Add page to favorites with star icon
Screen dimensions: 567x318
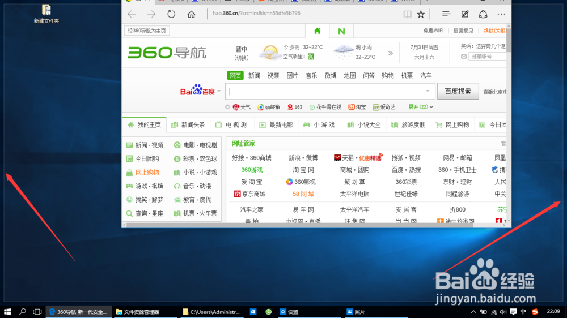[421, 14]
